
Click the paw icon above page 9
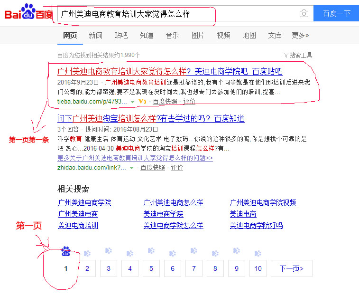[x=237, y=250]
